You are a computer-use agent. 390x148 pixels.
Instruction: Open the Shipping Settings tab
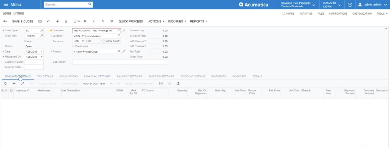click(161, 76)
